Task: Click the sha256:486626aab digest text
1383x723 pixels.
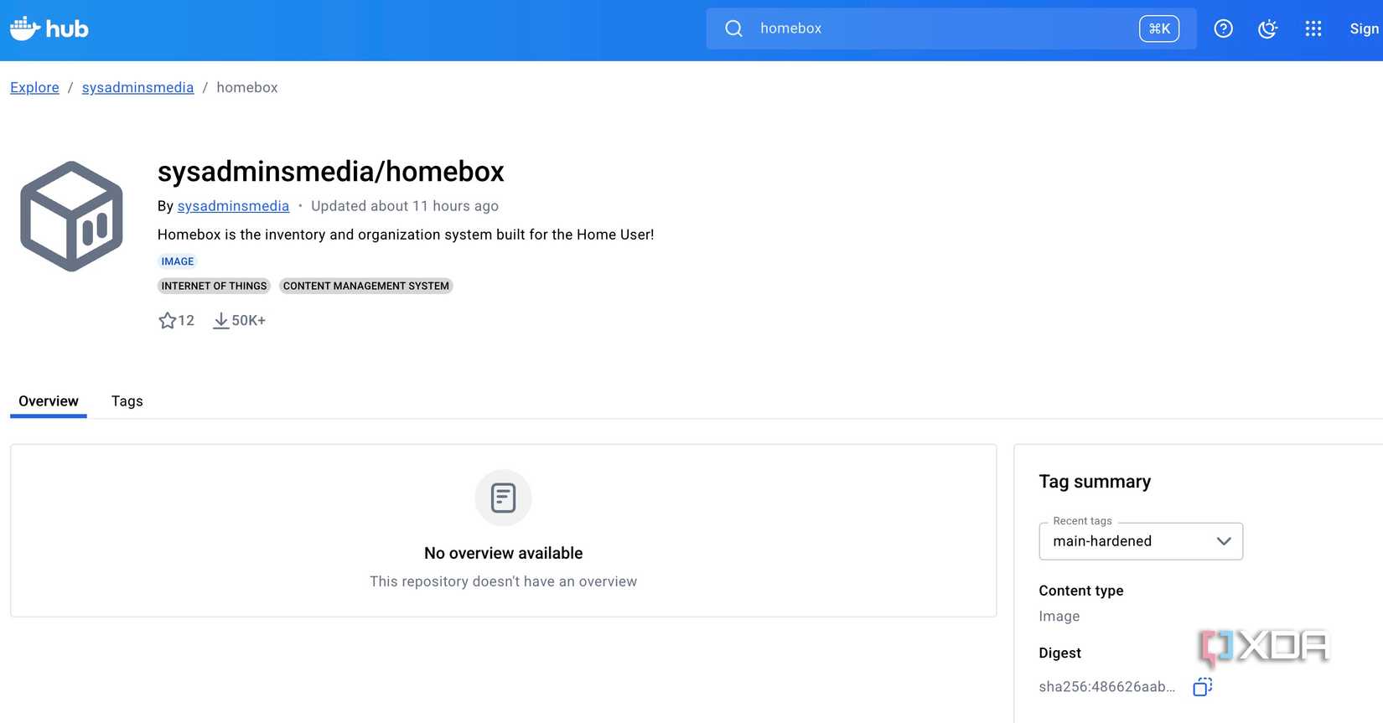Action: (1106, 687)
